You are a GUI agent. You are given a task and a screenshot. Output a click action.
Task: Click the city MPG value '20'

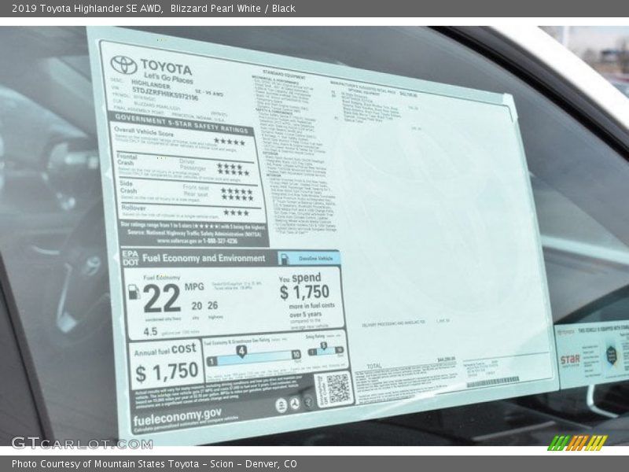click(197, 306)
